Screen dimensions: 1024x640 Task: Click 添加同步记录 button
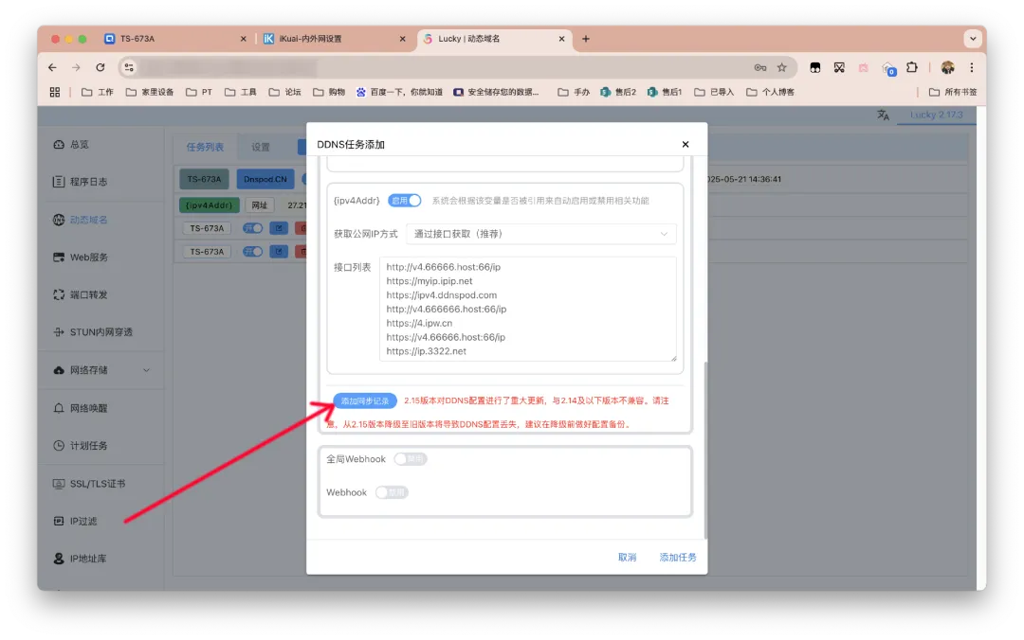[365, 401]
